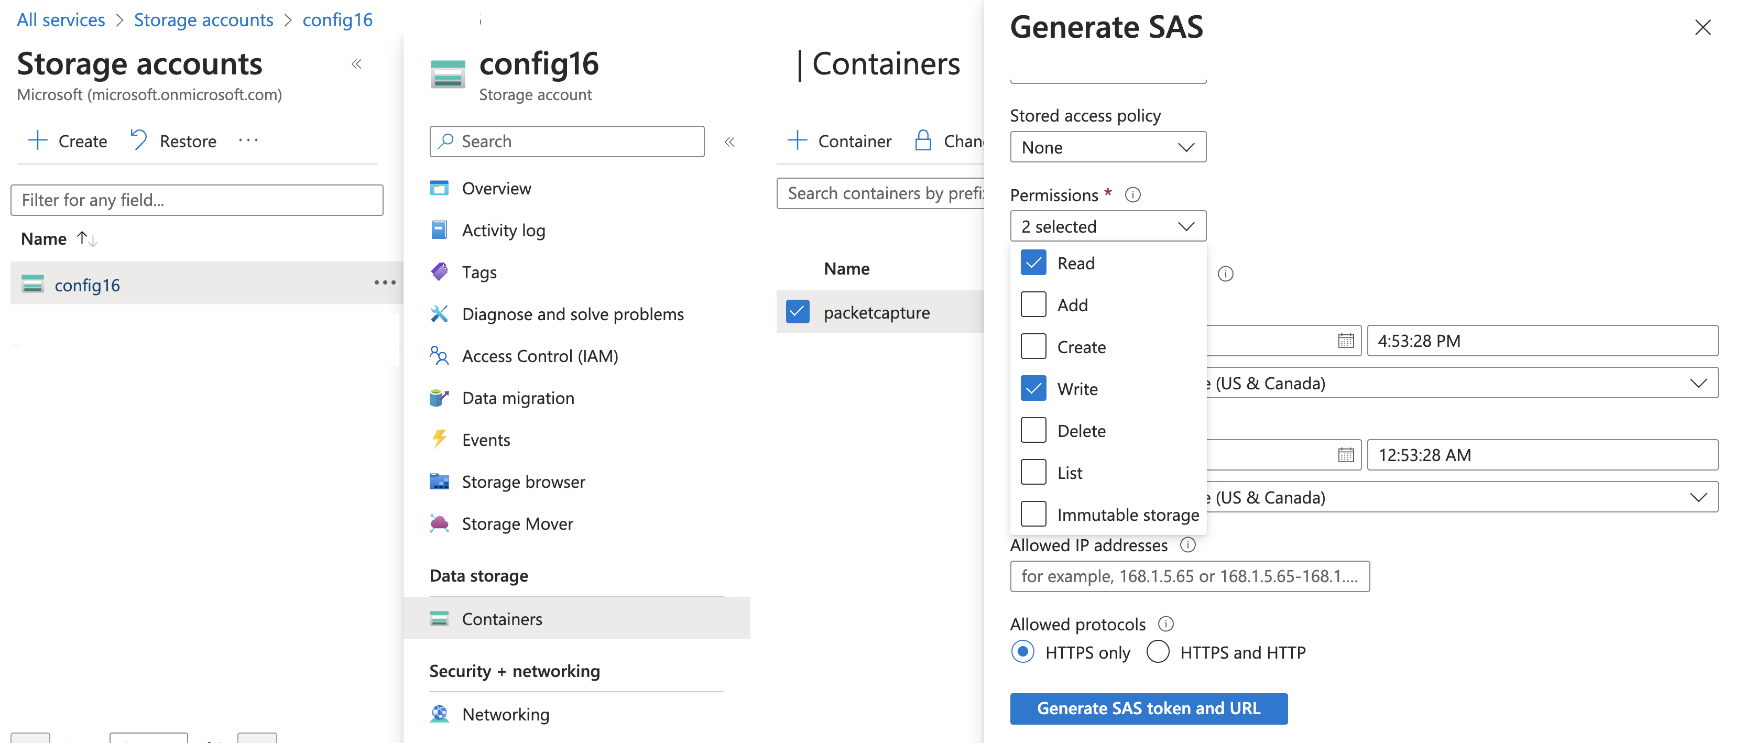
Task: Click Generate SAS token and URL
Action: click(1148, 708)
